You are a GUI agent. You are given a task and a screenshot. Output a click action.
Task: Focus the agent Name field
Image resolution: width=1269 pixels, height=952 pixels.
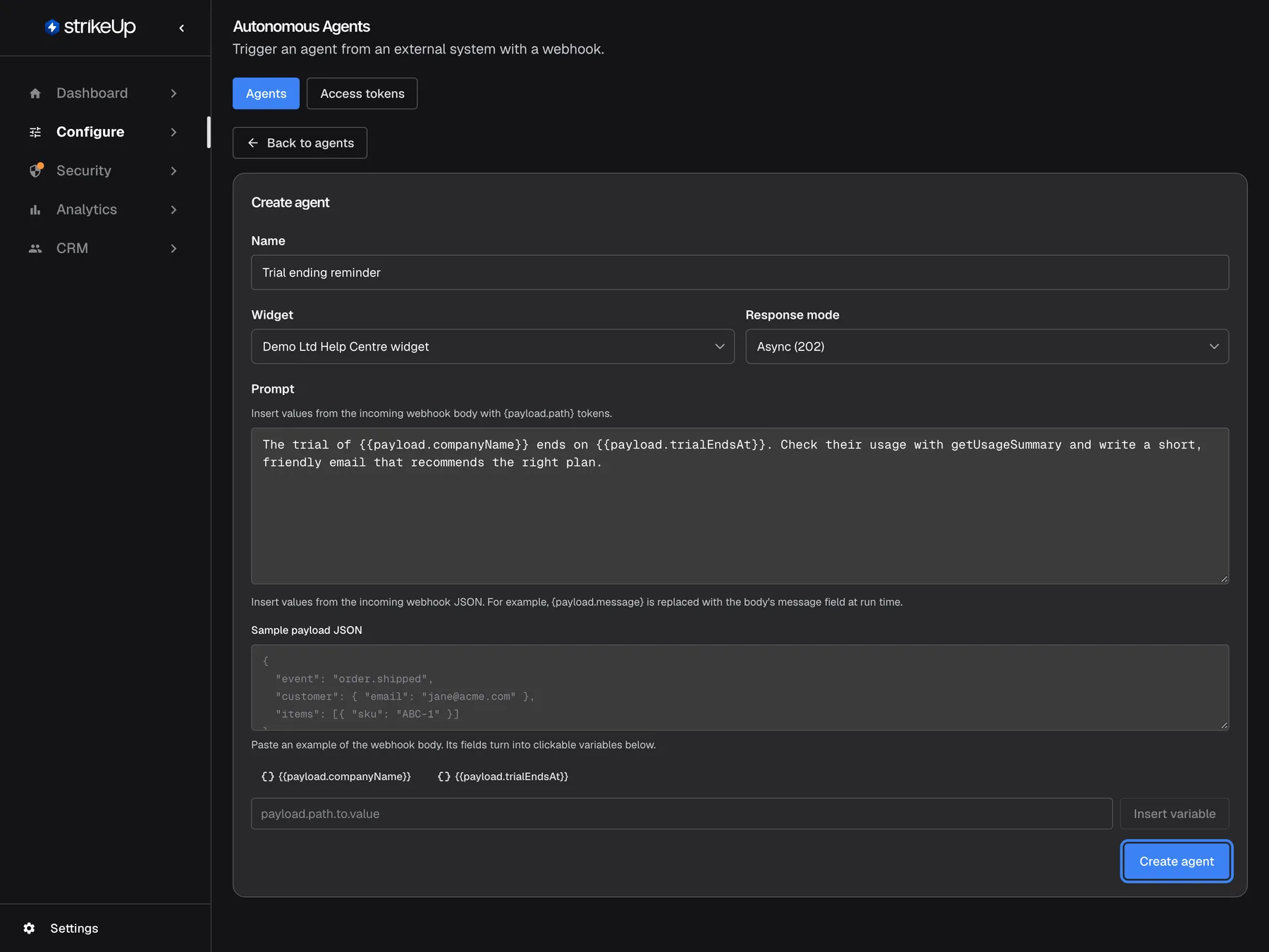click(x=740, y=272)
